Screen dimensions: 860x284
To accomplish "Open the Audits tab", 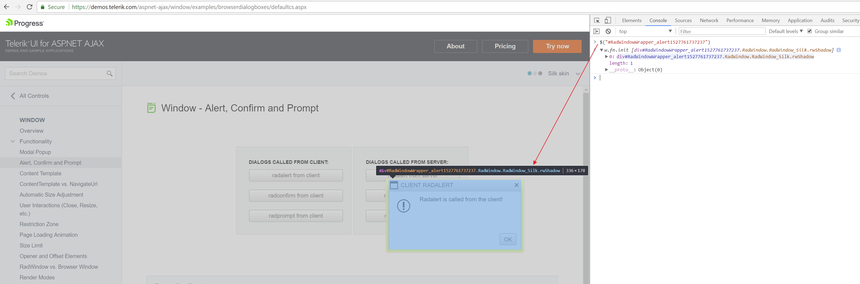I will [827, 20].
